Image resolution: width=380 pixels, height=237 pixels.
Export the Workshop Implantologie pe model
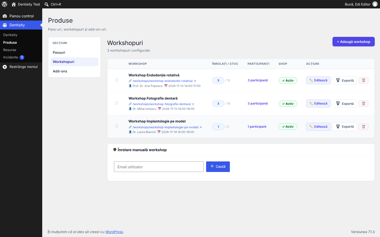345,127
